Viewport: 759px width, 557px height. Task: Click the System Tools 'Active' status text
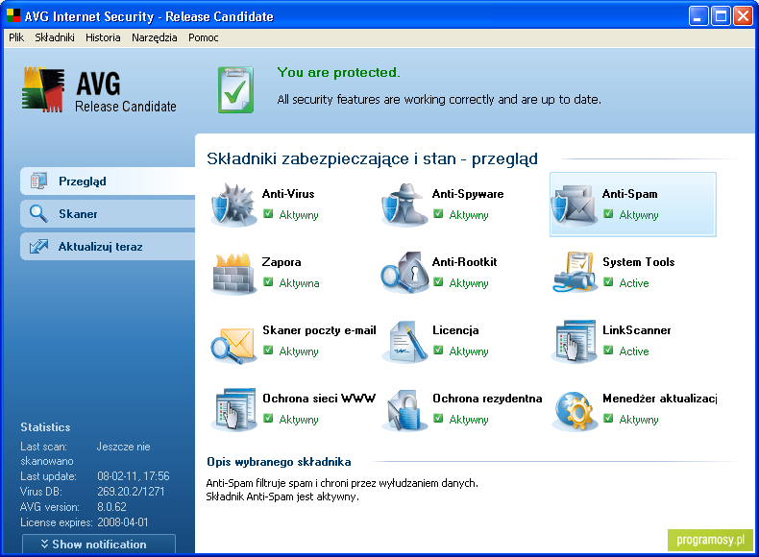point(634,282)
